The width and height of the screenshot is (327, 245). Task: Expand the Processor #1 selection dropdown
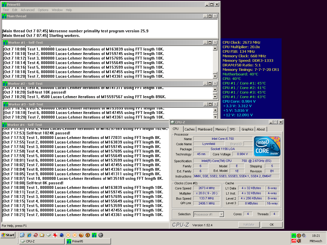coord(221,214)
